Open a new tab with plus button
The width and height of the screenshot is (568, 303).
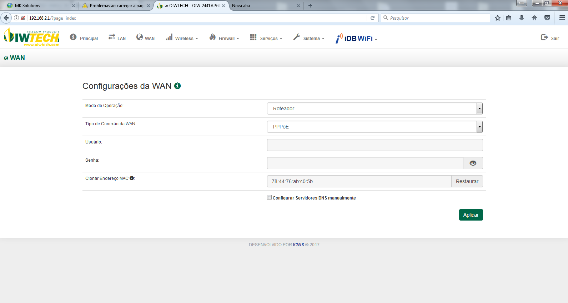point(310,6)
